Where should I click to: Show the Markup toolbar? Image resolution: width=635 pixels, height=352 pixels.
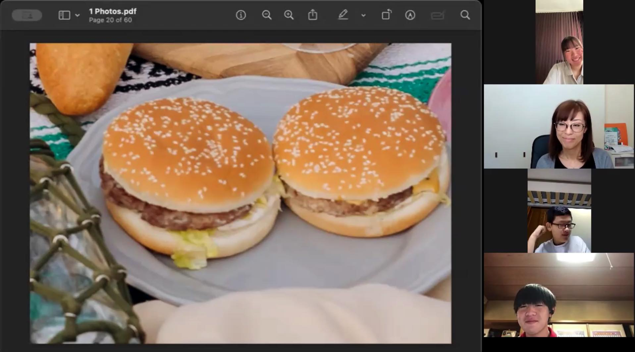410,15
